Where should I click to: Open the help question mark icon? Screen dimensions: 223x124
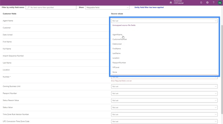tap(214, 3)
